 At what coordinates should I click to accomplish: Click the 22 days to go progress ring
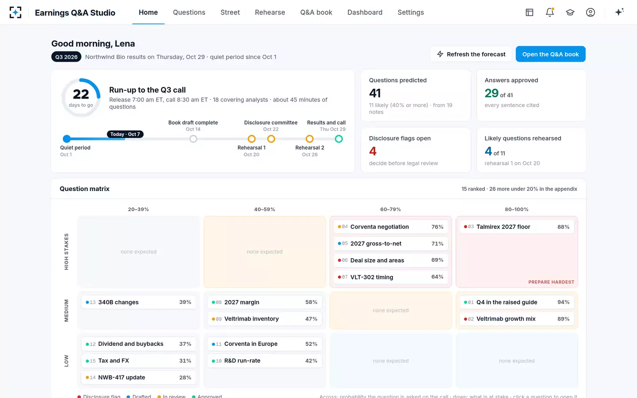pyautogui.click(x=81, y=98)
